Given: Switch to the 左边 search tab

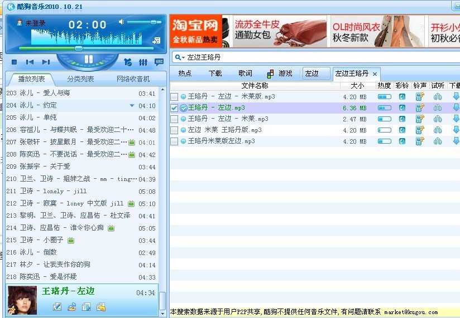Looking at the screenshot, I should click(x=316, y=74).
